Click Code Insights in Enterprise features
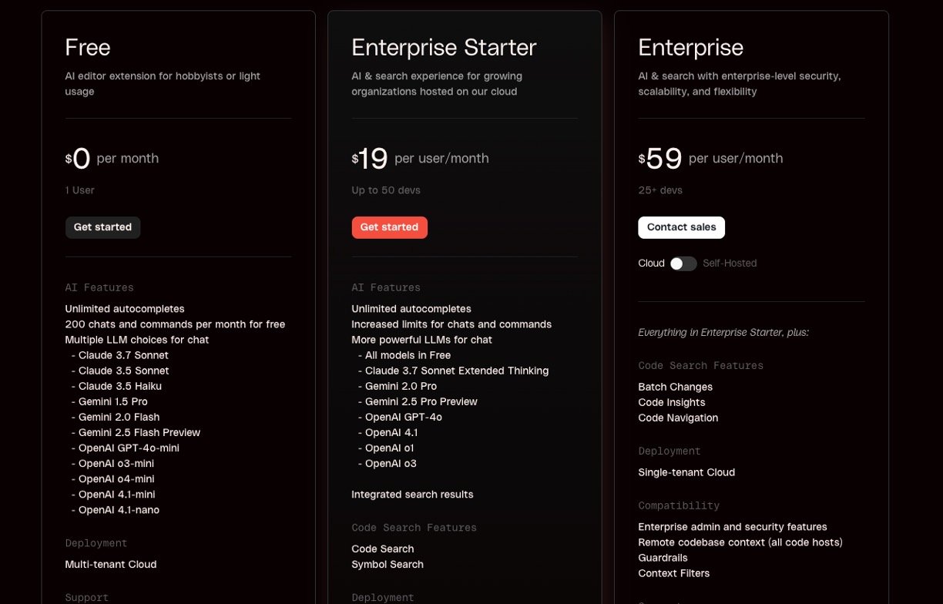The image size is (943, 604). pyautogui.click(x=671, y=402)
